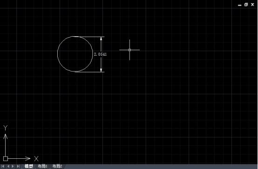Select the dimension text 2.0541
Viewport: 258px width, 169px height.
click(100, 54)
